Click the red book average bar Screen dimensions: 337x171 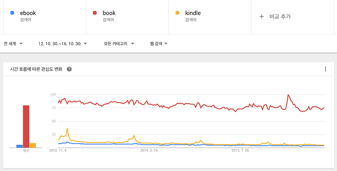(26, 126)
